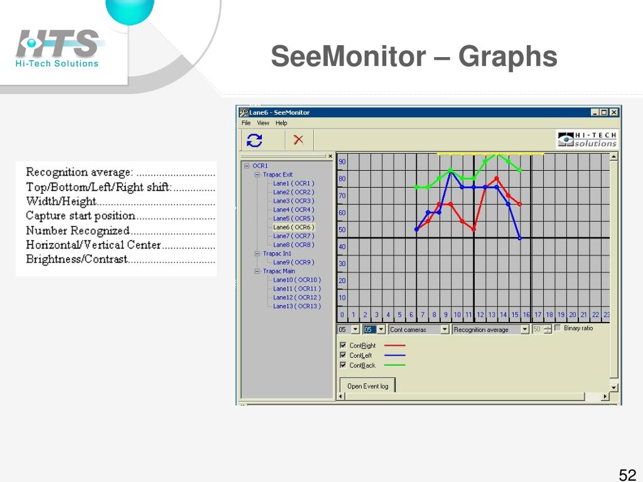The width and height of the screenshot is (643, 482).
Task: Select Lane5 ( OCR5 ) in tree
Action: pos(294,218)
